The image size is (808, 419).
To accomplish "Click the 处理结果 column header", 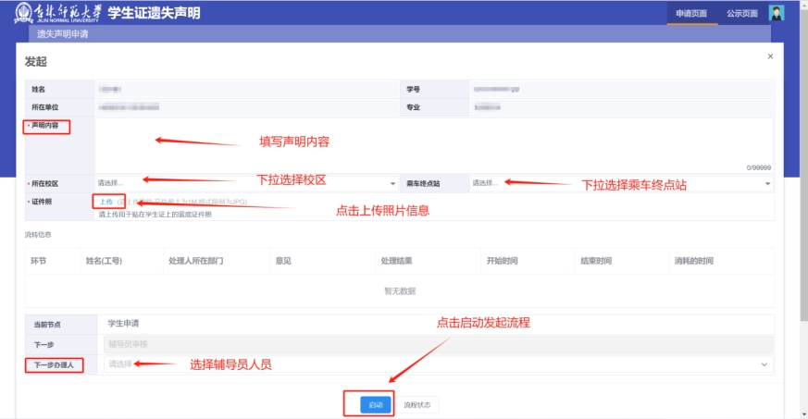I will click(402, 261).
